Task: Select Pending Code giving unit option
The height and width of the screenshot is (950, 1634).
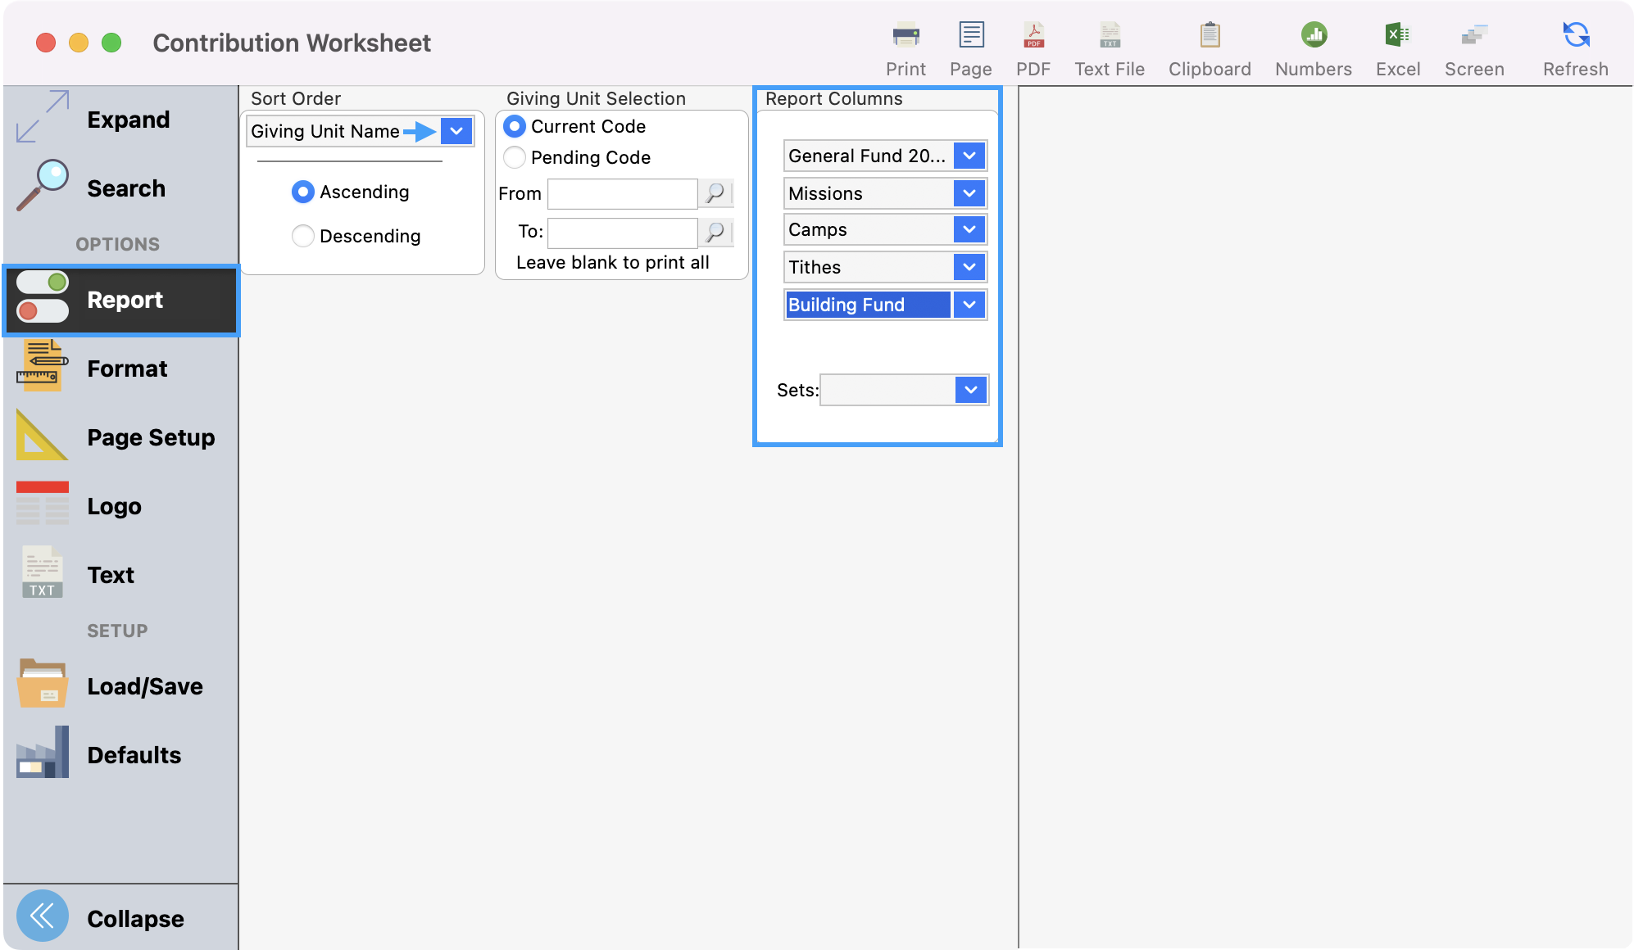Action: click(515, 157)
